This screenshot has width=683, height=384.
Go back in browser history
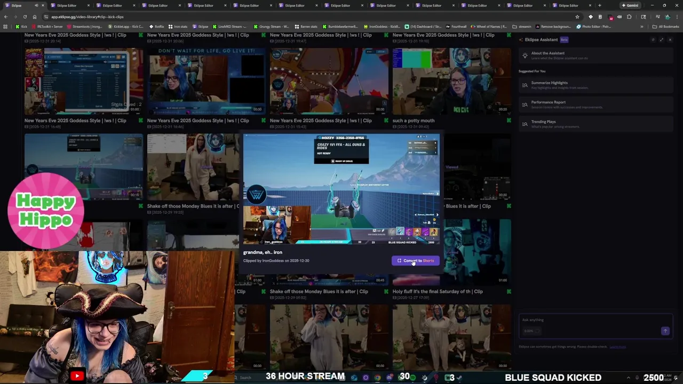(x=6, y=17)
